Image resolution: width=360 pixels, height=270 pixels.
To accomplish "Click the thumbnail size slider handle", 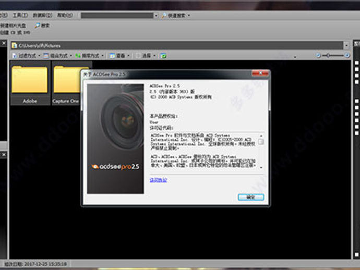I will pyautogui.click(x=328, y=55).
